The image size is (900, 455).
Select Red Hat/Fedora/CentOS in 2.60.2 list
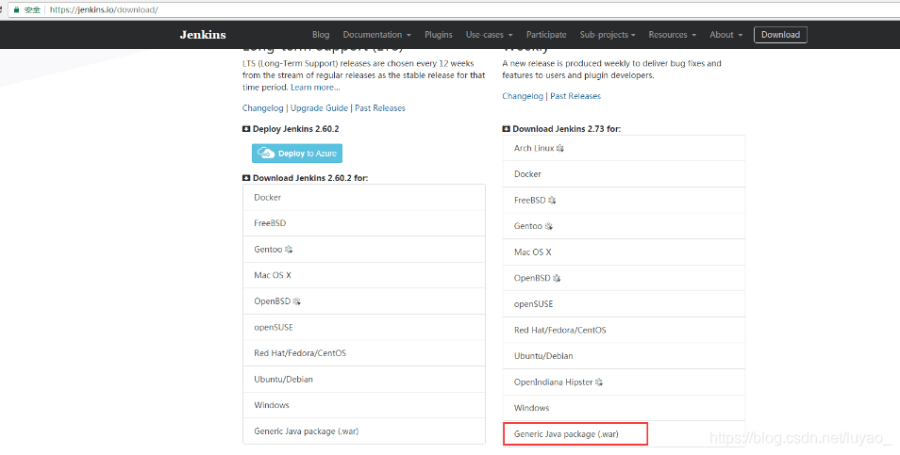[364, 353]
